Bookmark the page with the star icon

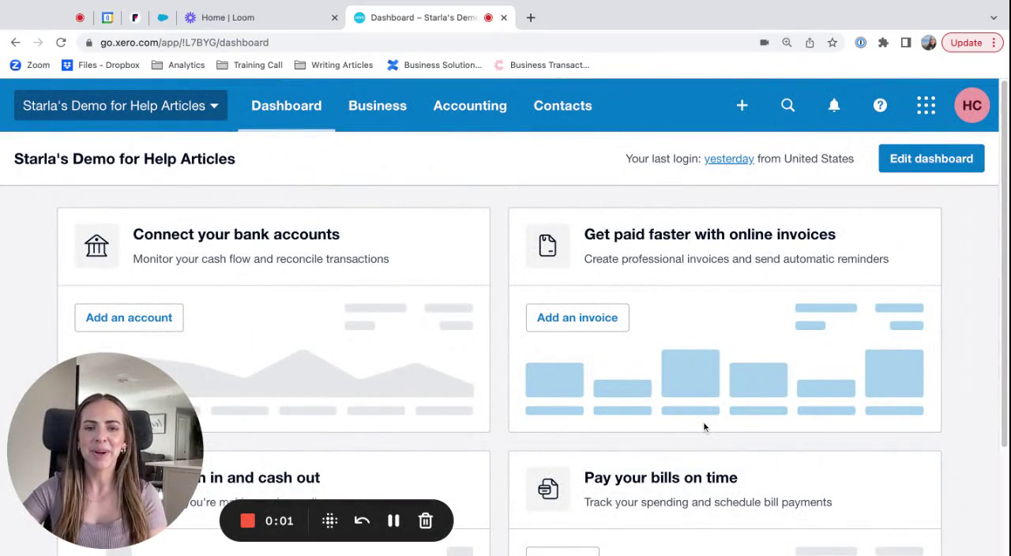pos(832,43)
